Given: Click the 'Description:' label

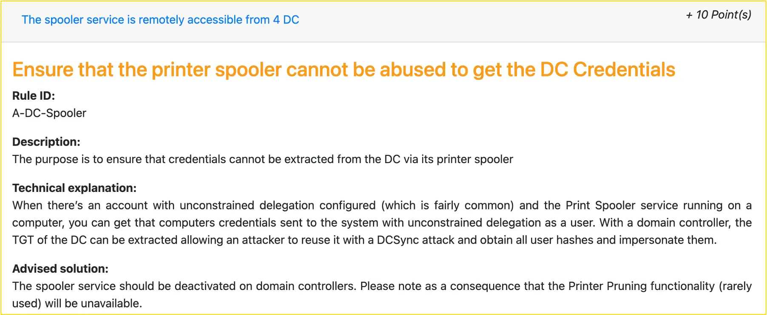Looking at the screenshot, I should pos(46,142).
